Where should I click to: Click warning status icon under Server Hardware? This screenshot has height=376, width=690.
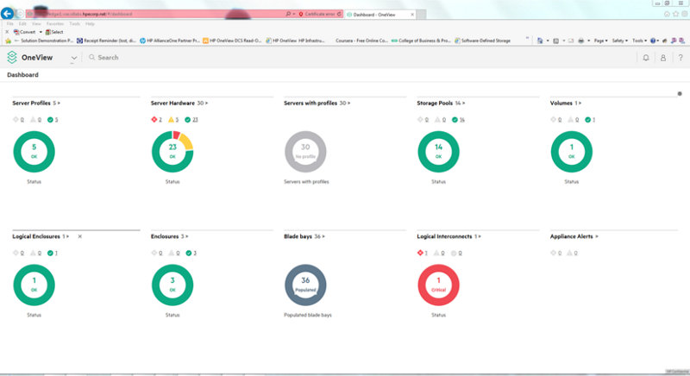(172, 119)
